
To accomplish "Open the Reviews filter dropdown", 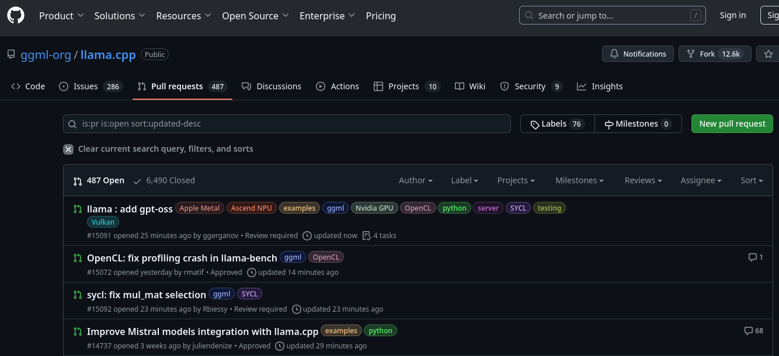I will (644, 180).
